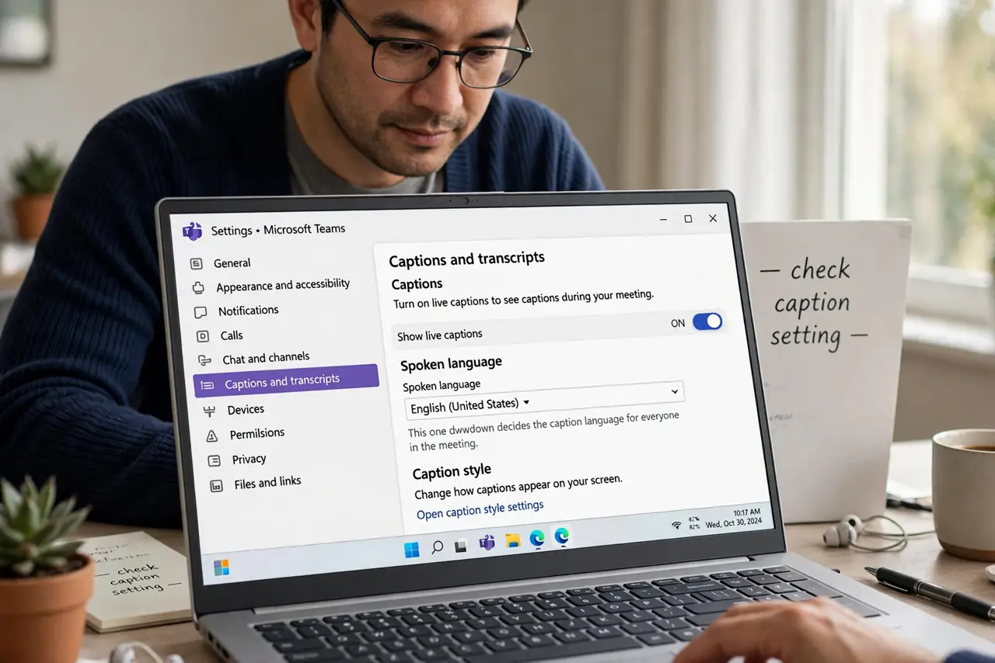
Task: Minimize the Teams Settings window
Action: tap(662, 220)
